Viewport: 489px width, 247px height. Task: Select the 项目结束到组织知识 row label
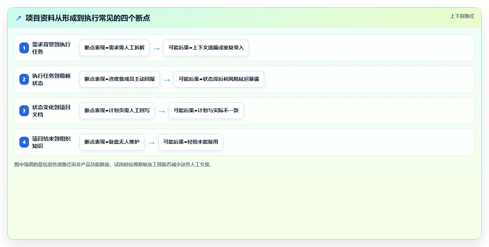pos(51,142)
